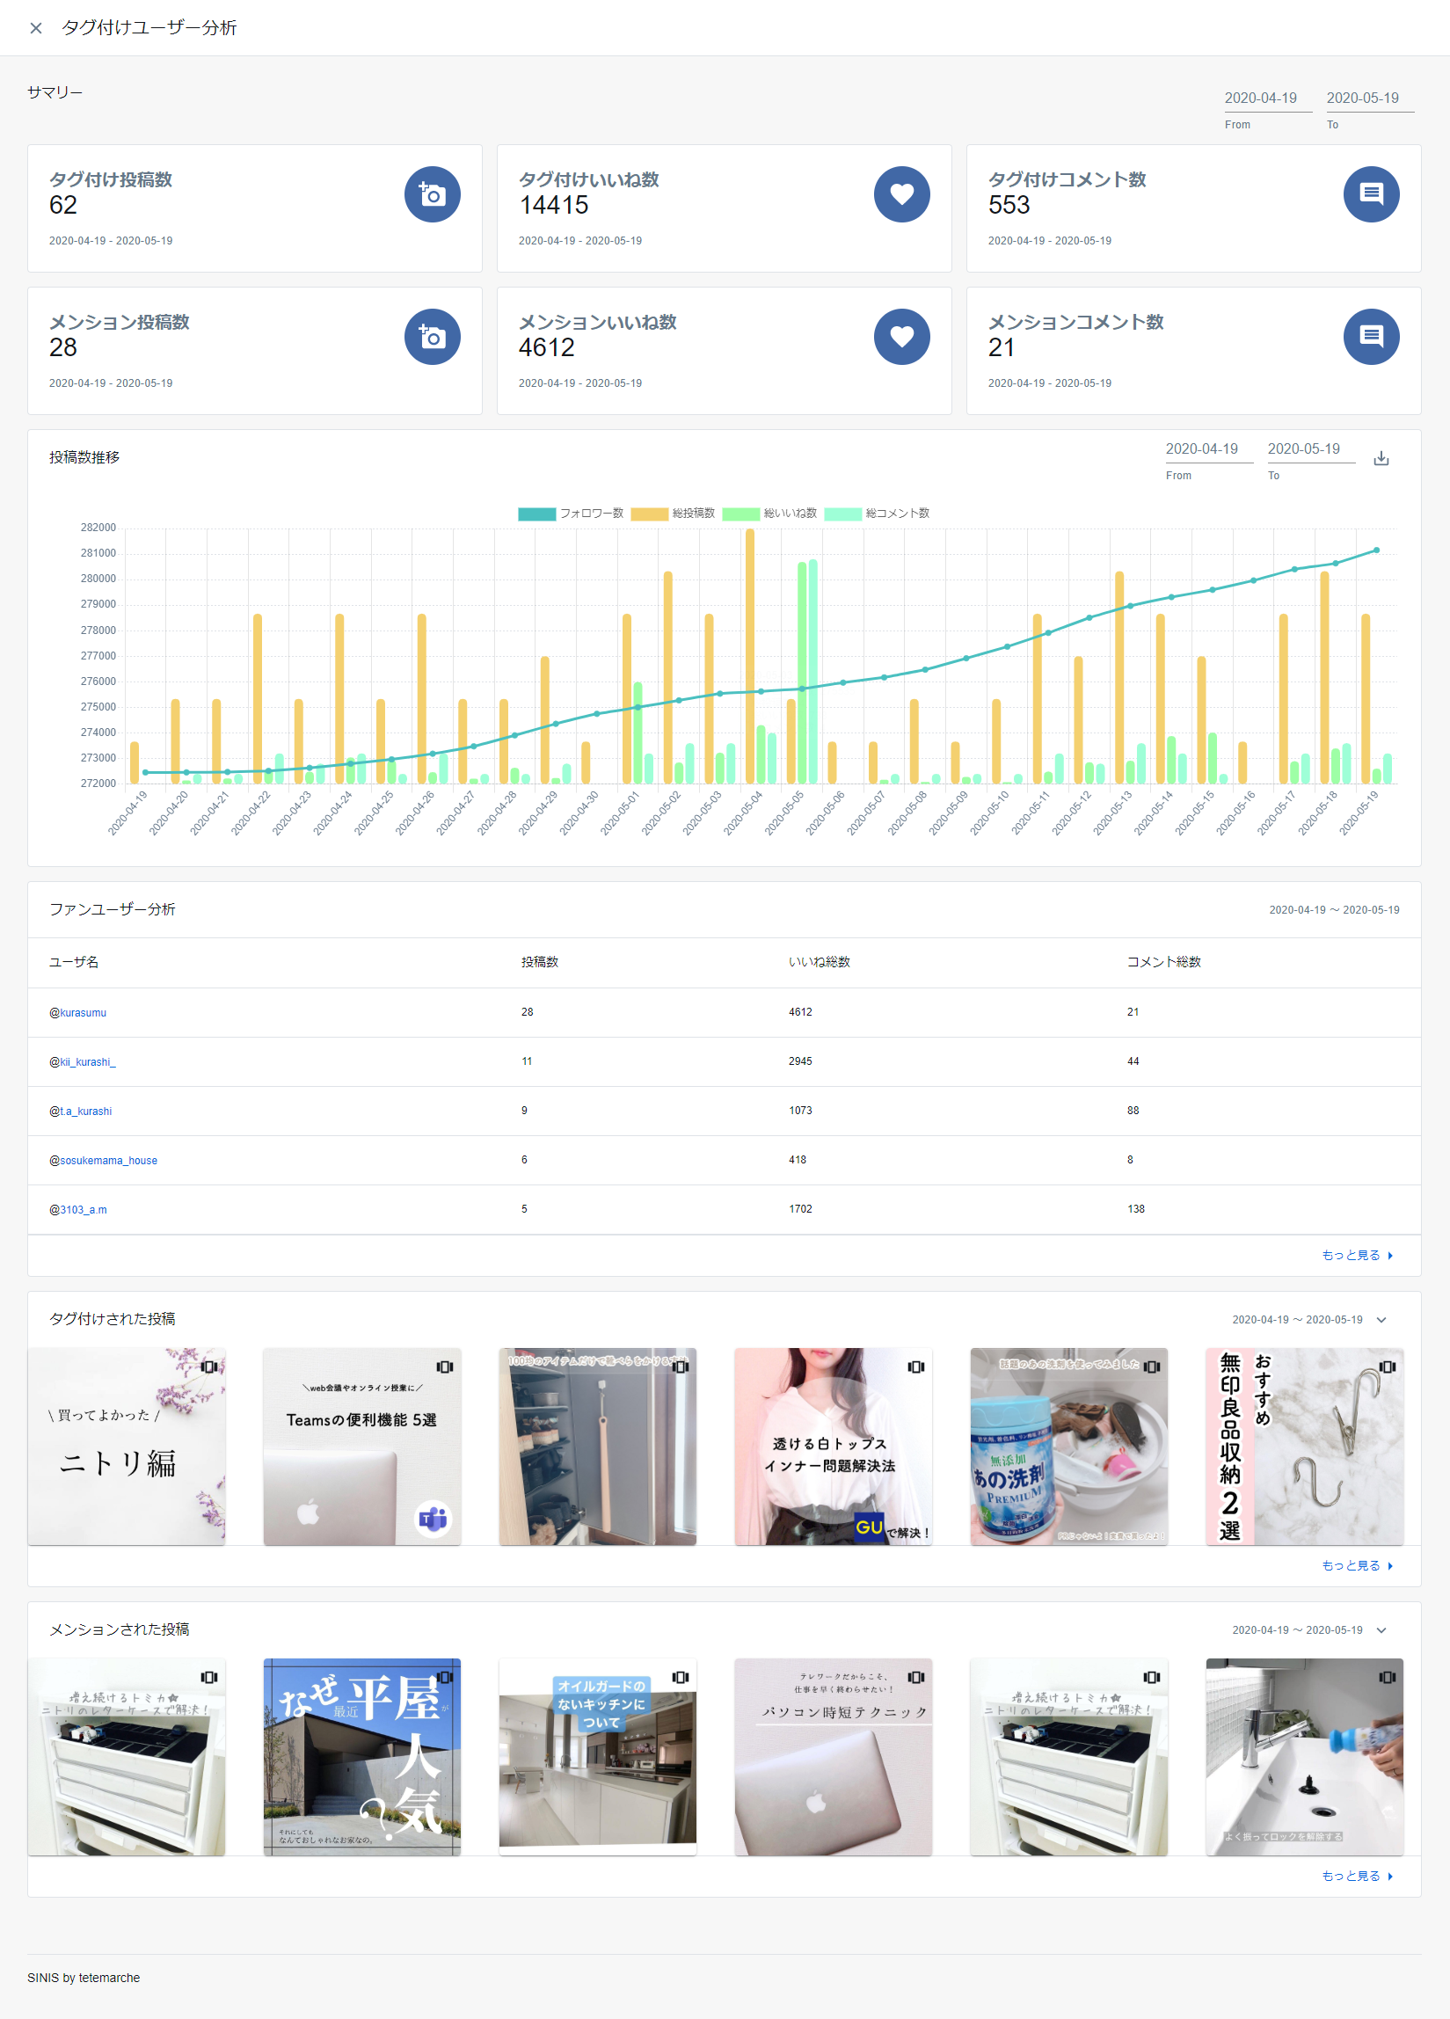
Task: Open the Teamsの便利機能 5選 post thumbnail
Action: (x=361, y=1447)
